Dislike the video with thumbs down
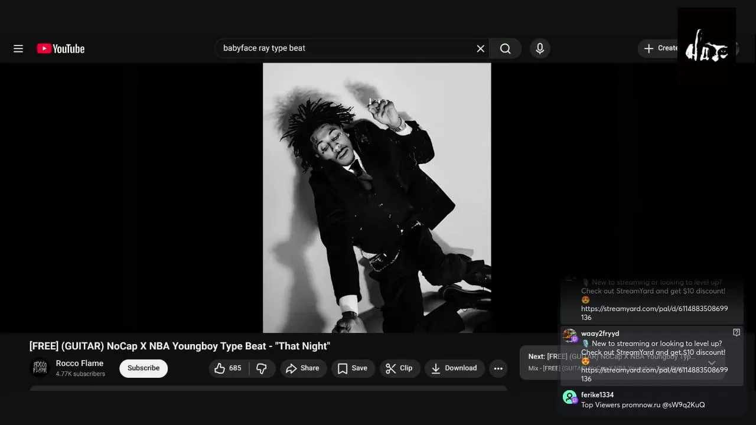756x425 pixels. click(262, 368)
